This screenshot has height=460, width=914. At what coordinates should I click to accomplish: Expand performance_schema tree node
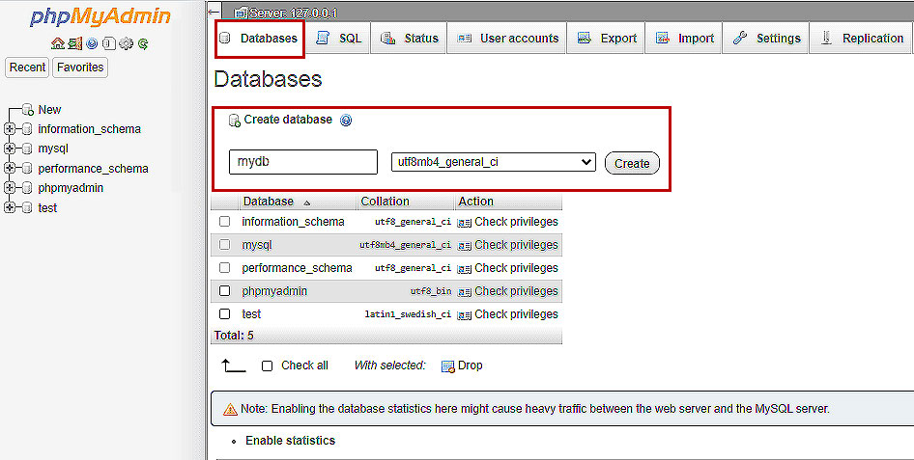(x=10, y=168)
